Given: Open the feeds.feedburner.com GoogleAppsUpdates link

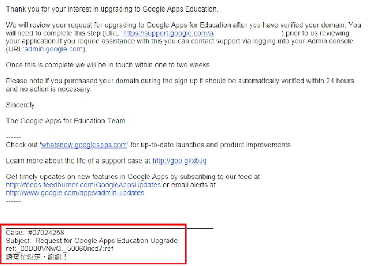Looking at the screenshot, I should coord(83,185).
